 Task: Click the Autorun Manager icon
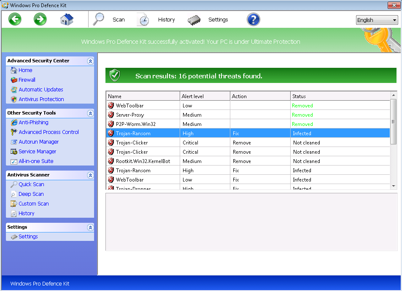14,142
